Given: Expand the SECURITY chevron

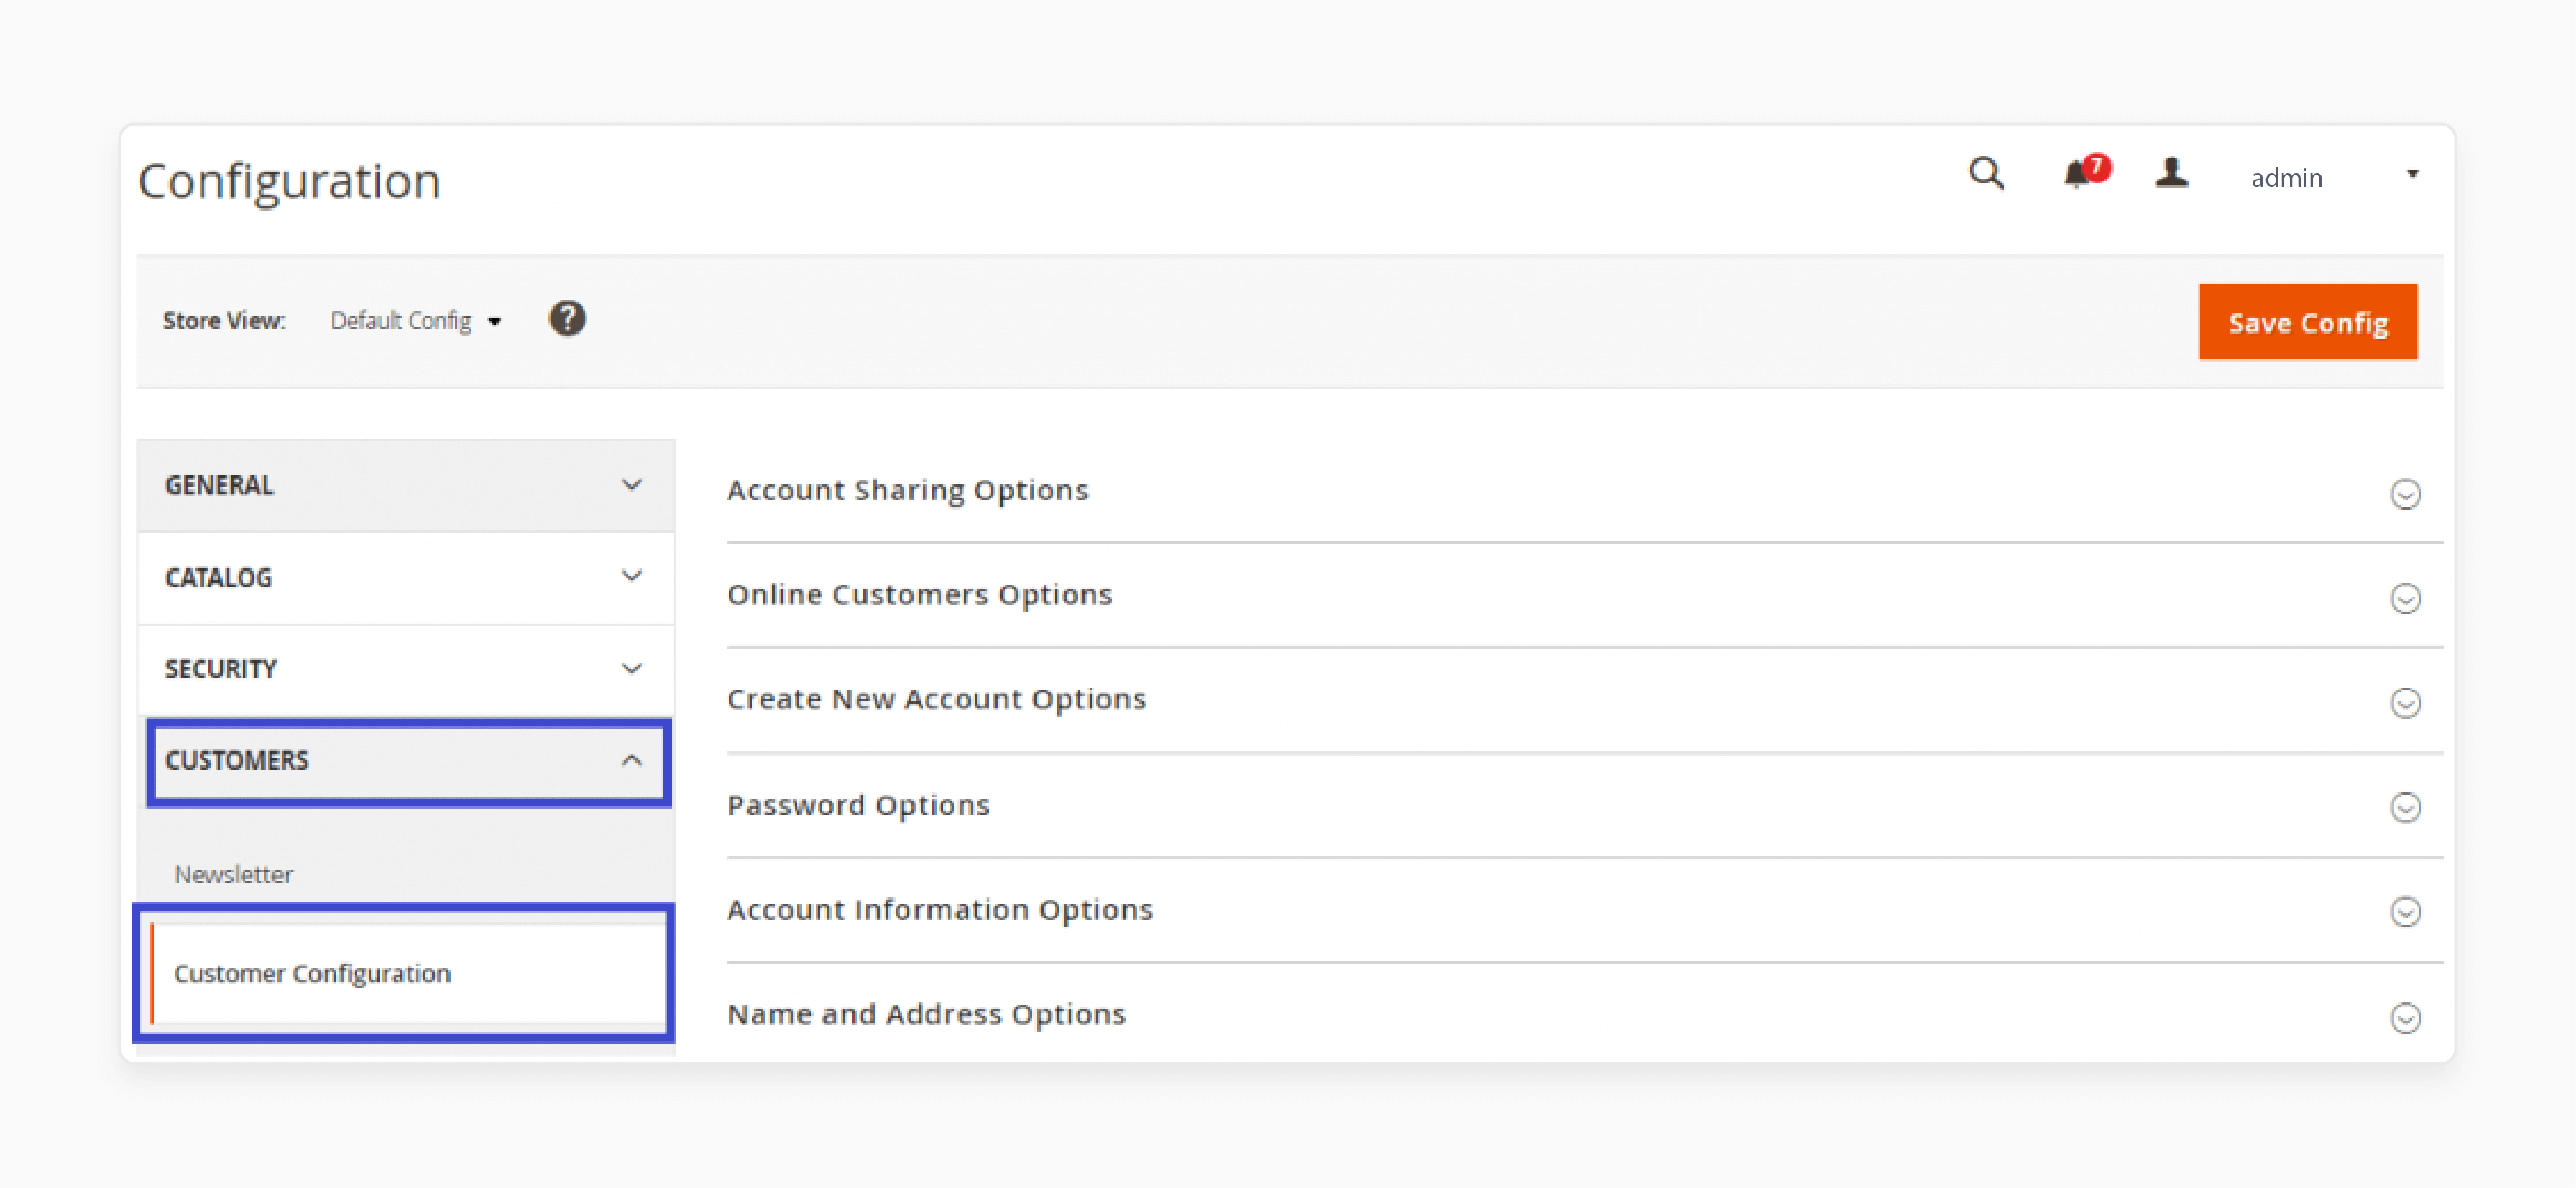Looking at the screenshot, I should tap(631, 668).
